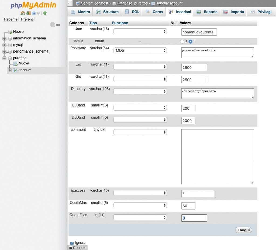Click the Preferiti button in sidebar
Screen dimensions: 276x250
[27, 19]
